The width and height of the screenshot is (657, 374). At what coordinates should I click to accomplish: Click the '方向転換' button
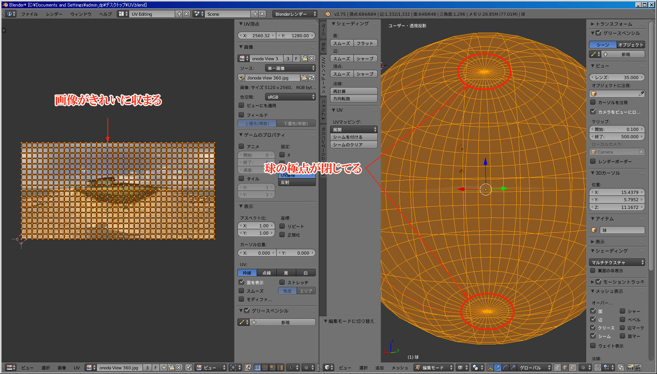(353, 98)
